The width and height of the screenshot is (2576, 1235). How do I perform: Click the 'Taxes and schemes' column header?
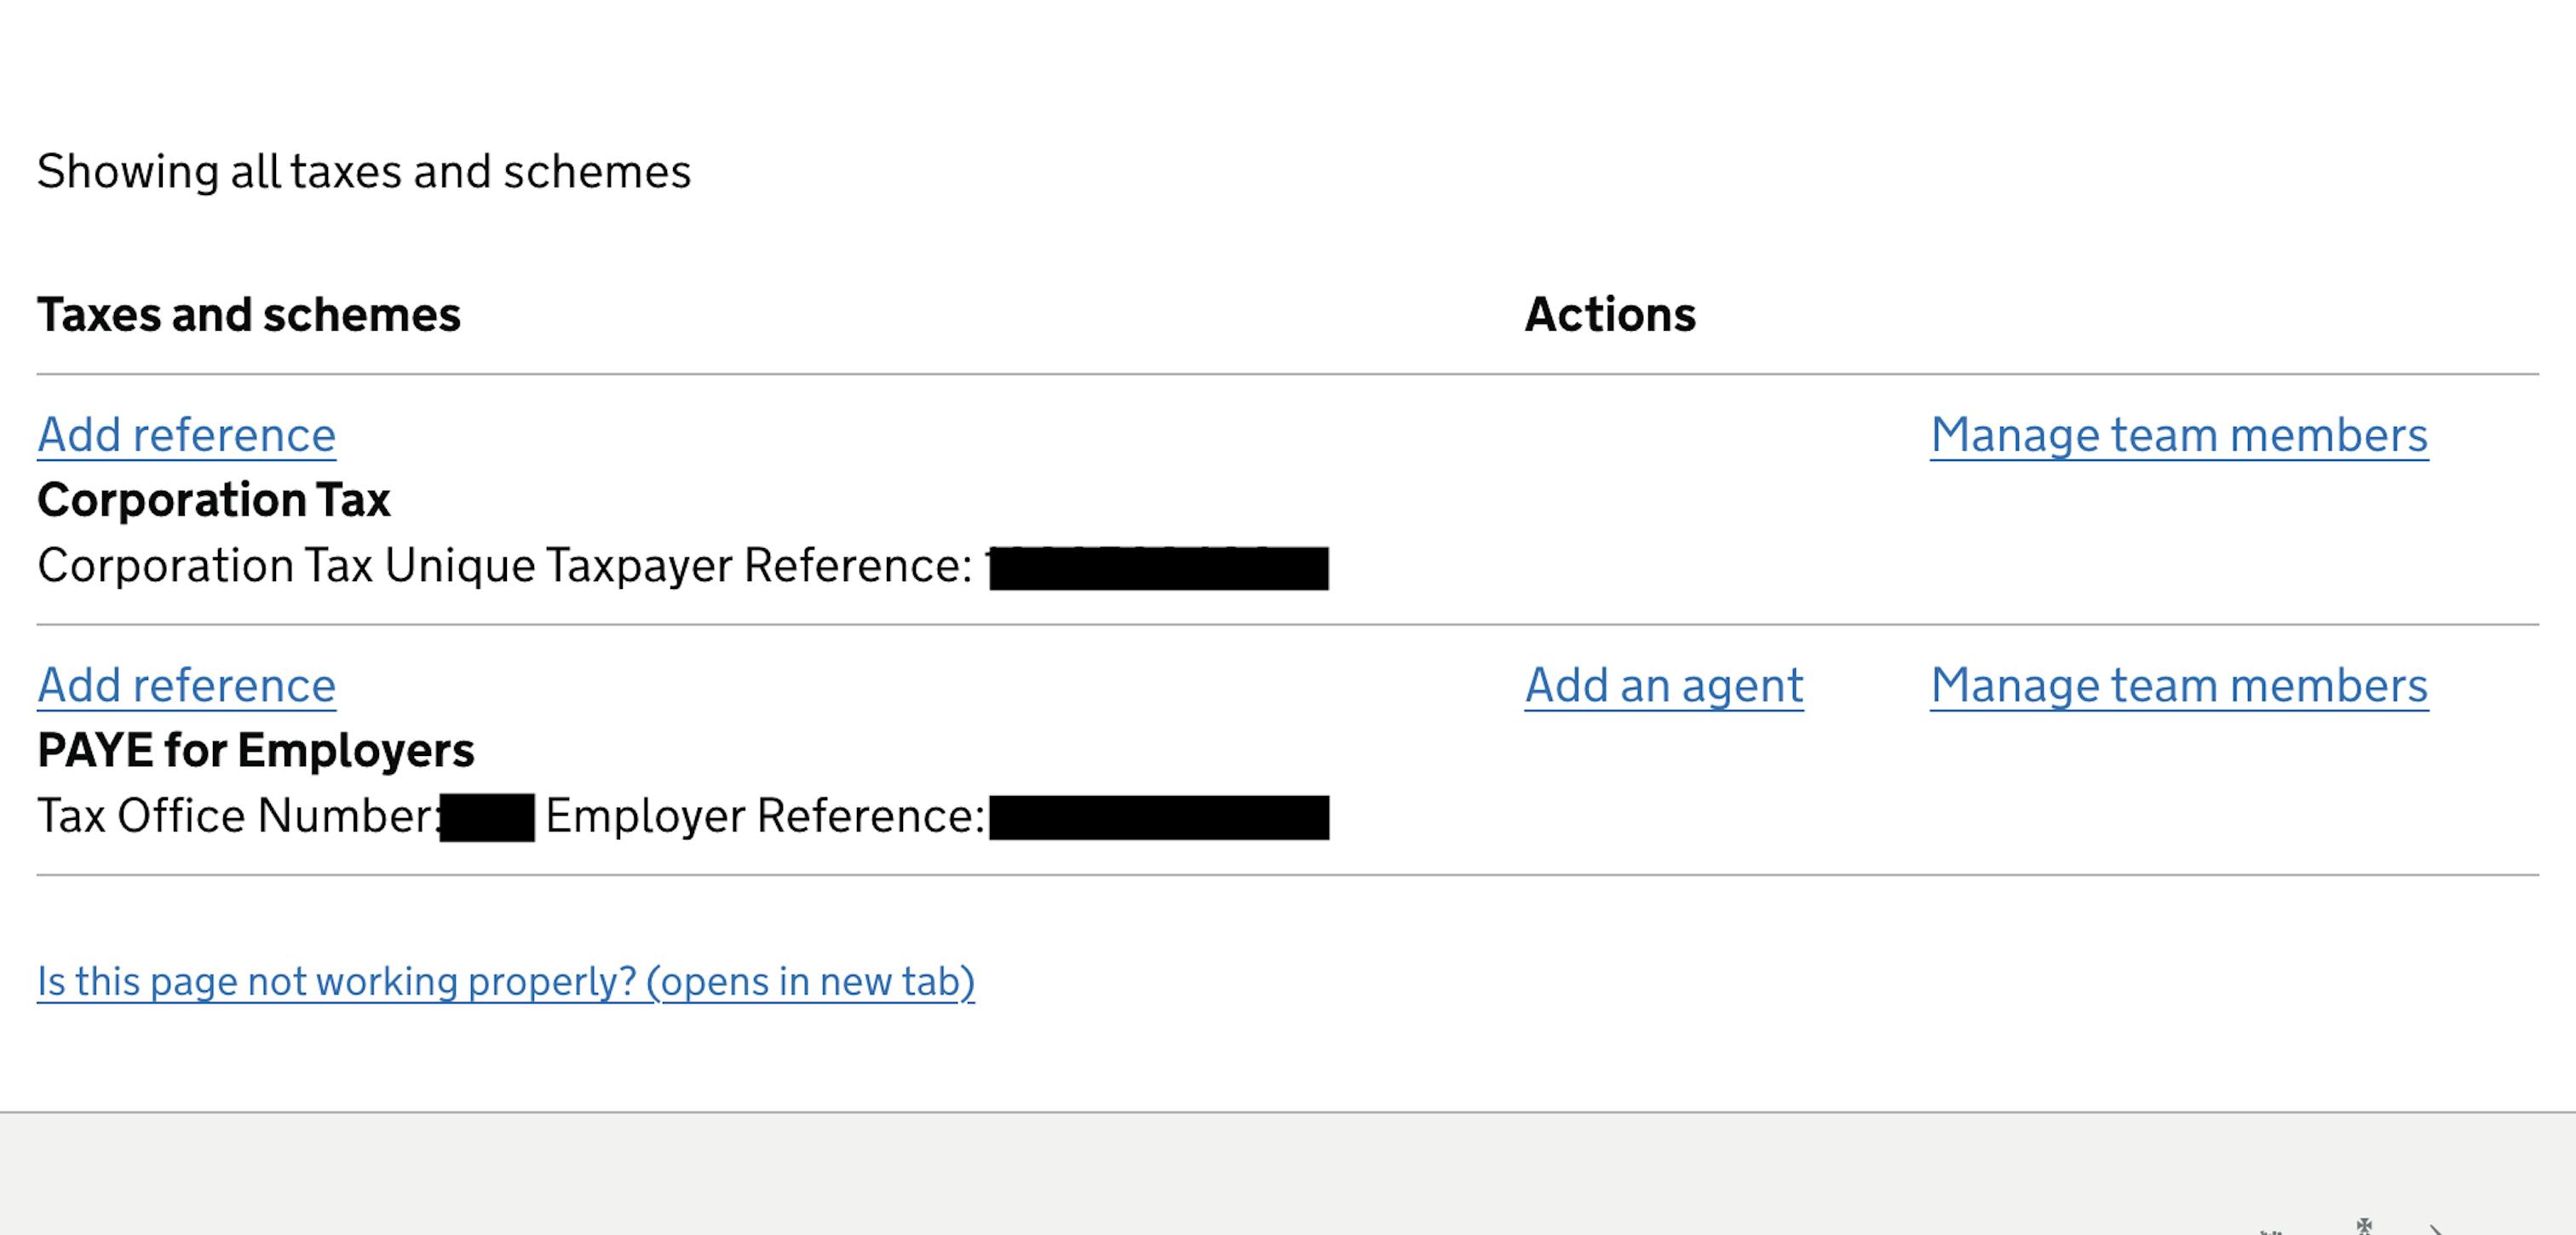pyautogui.click(x=249, y=315)
